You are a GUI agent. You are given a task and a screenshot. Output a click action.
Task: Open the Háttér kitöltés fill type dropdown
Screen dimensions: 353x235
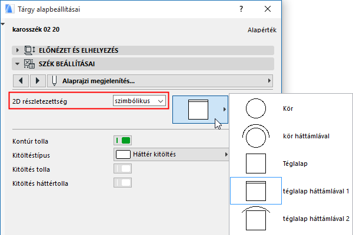coord(171,155)
